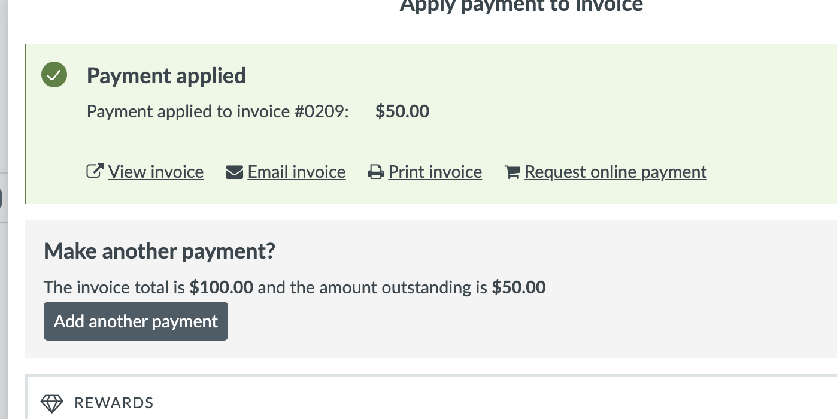837x419 pixels.
Task: Click the envelope icon beside Email invoice
Action: coord(234,172)
